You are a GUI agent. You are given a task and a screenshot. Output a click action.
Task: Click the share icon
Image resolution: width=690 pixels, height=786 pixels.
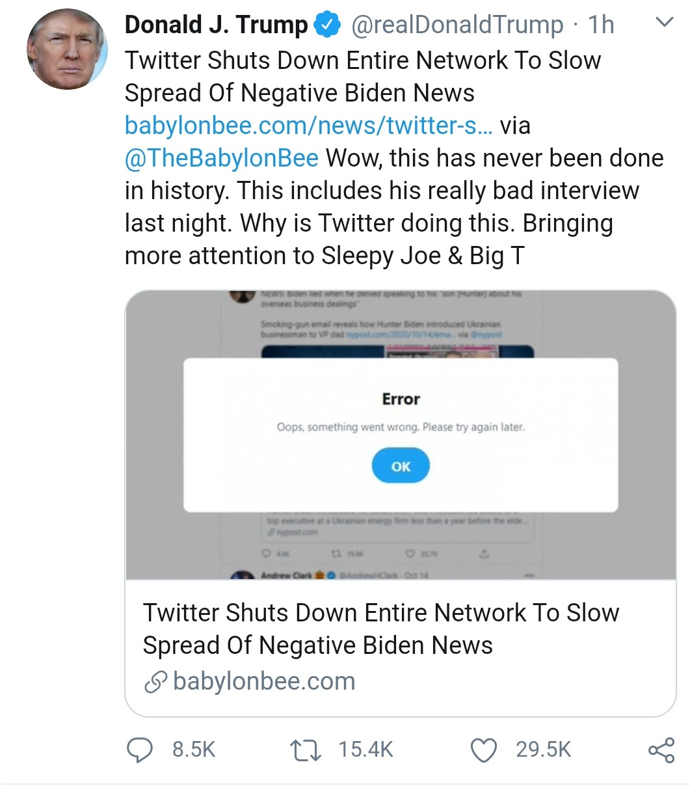tap(661, 750)
